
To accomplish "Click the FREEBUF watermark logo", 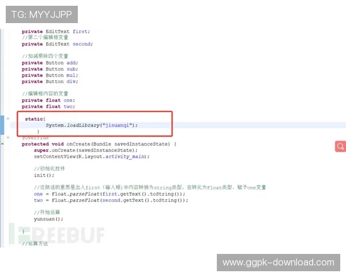I will [x=58, y=235].
